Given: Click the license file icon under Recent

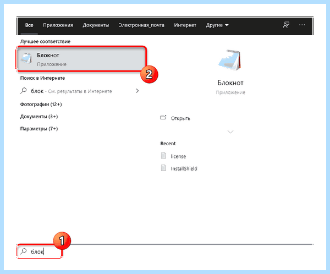Looking at the screenshot, I should [163, 156].
